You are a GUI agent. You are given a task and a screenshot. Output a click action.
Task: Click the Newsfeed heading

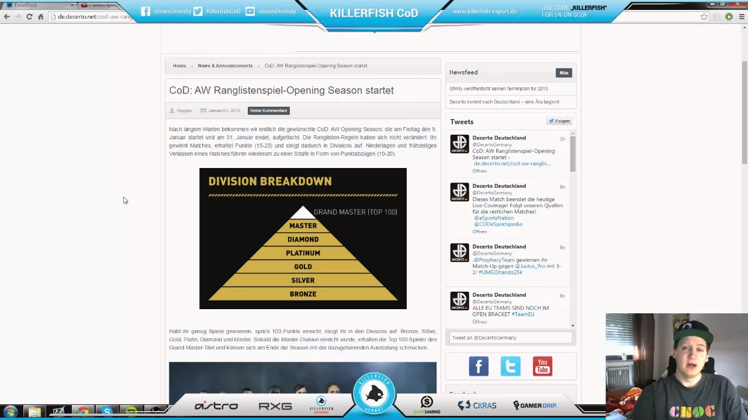coord(463,72)
